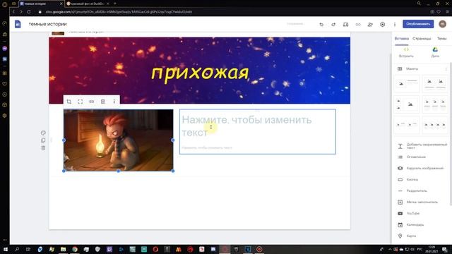Edit the site name темные истории
Screen dimensions: 452x254
point(47,24)
